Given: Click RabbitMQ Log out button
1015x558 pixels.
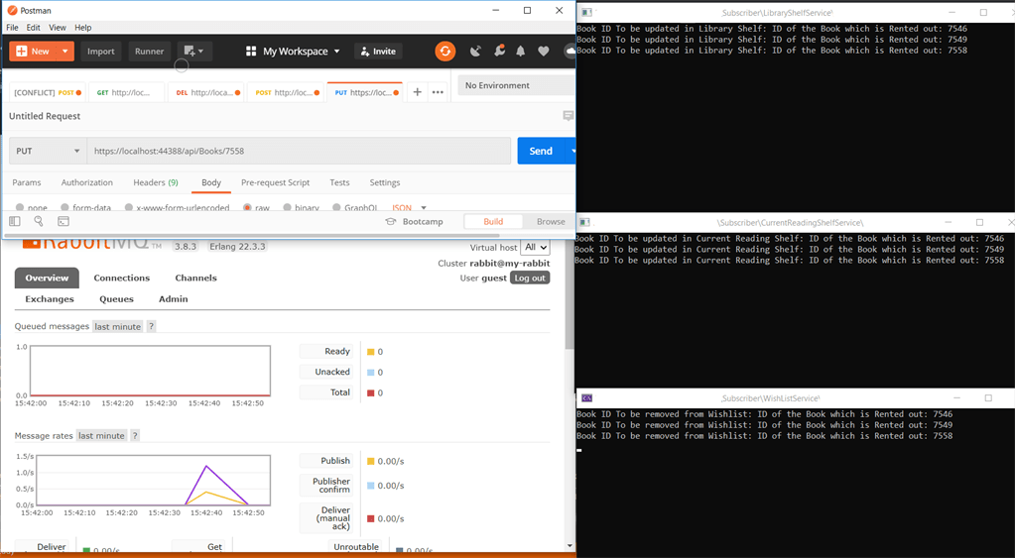Looking at the screenshot, I should (x=530, y=279).
